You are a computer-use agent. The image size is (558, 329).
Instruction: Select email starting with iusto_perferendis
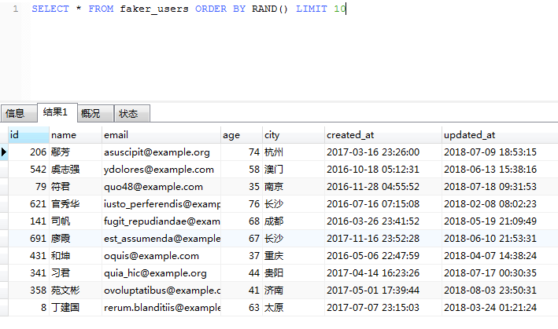click(x=161, y=204)
